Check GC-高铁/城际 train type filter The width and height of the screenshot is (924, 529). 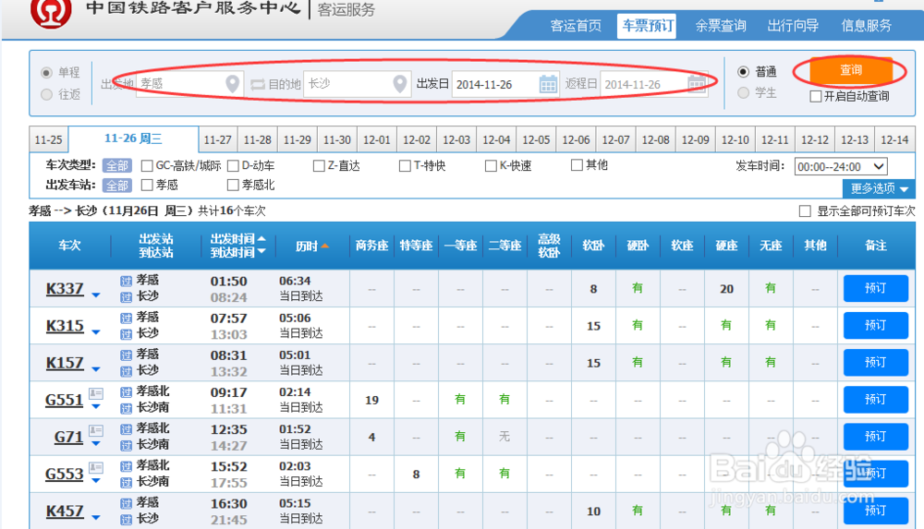click(147, 166)
